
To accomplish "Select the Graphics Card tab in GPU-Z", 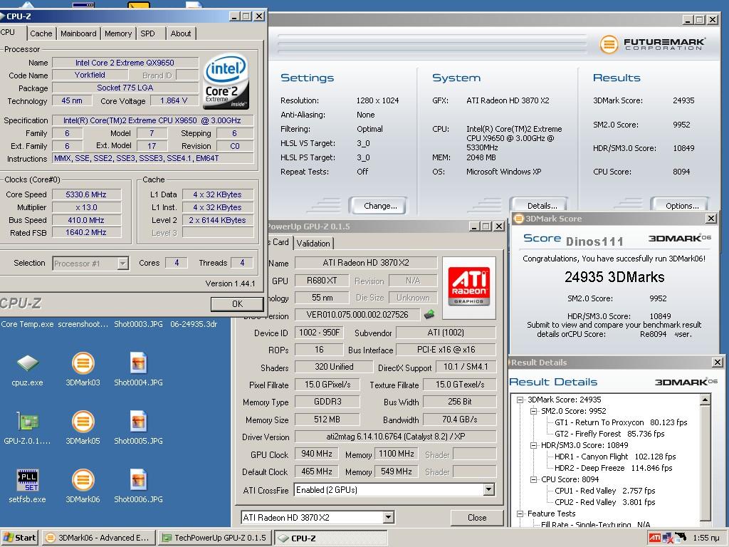I will click(280, 242).
